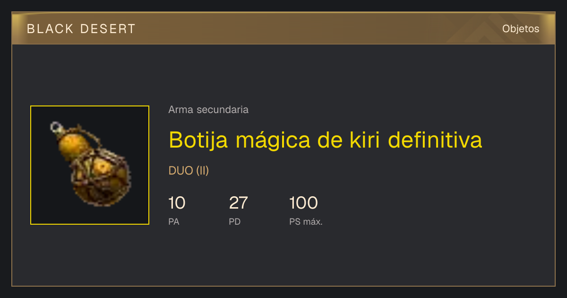Viewport: 567px width, 298px height.
Task: Click the BLACK DESERT header title
Action: pos(81,29)
